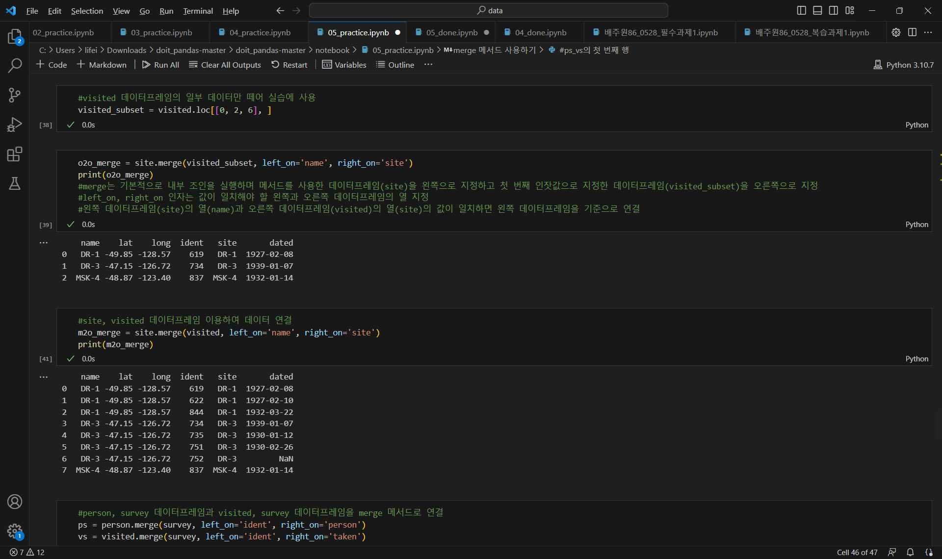The height and width of the screenshot is (559, 942).
Task: Open the Run and Debug view
Action: pos(15,125)
